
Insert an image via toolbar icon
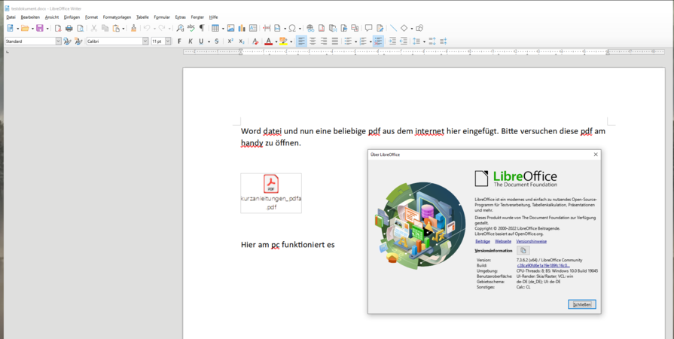231,29
